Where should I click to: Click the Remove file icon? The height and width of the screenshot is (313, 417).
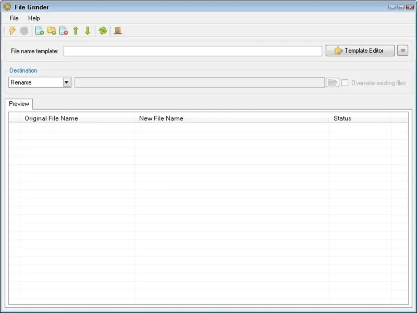64,31
